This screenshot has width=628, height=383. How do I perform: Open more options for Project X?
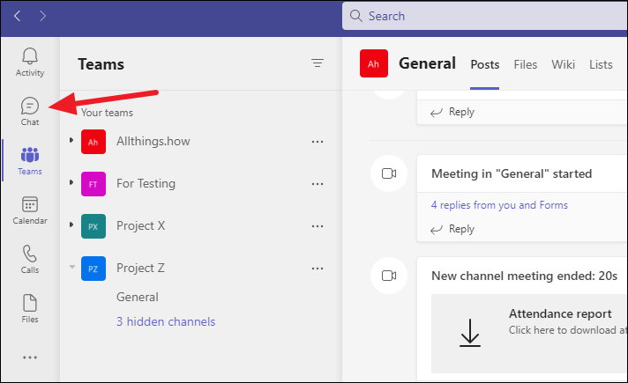pos(318,226)
